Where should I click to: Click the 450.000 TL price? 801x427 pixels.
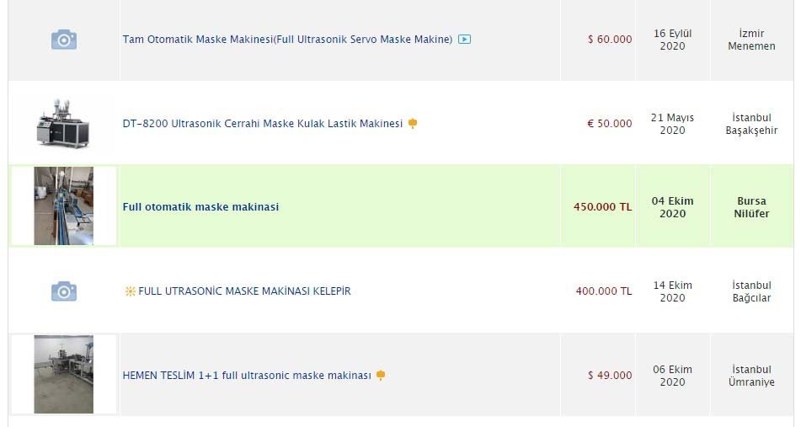(602, 207)
